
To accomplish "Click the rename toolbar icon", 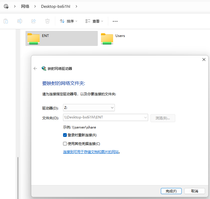I will point(20,21).
